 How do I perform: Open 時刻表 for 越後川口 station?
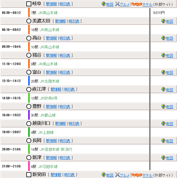[74, 123]
